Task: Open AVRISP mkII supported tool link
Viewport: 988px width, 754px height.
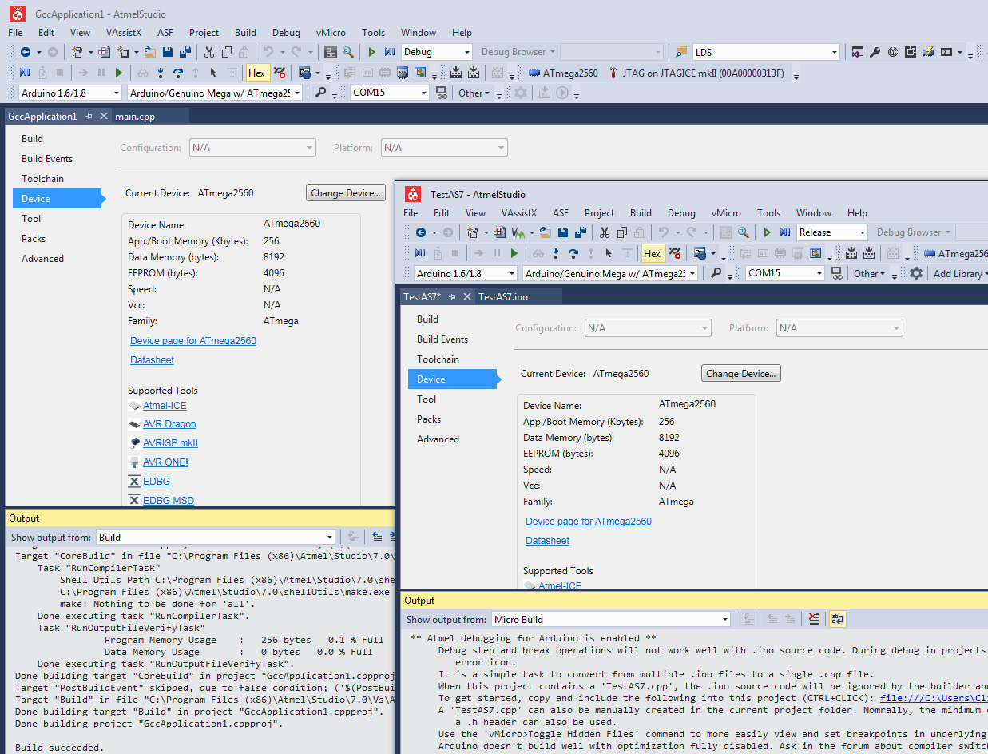Action: point(170,443)
